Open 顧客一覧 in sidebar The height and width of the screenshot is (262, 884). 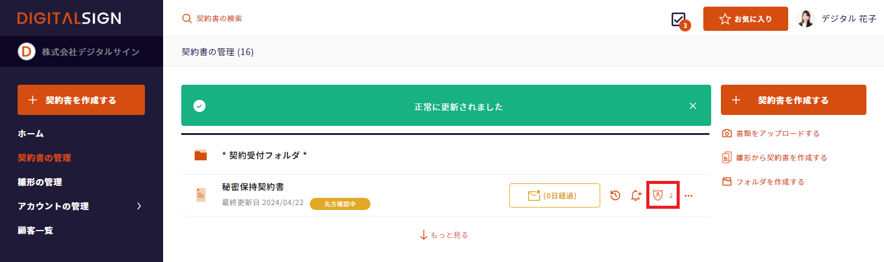click(x=36, y=231)
